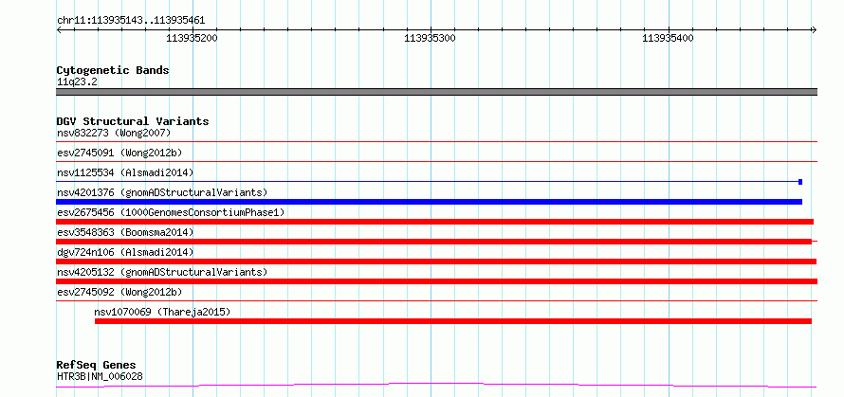Viewport: 844px width, 397px height.
Task: Open variant nsv4201376 gnomAD label
Action: click(162, 192)
